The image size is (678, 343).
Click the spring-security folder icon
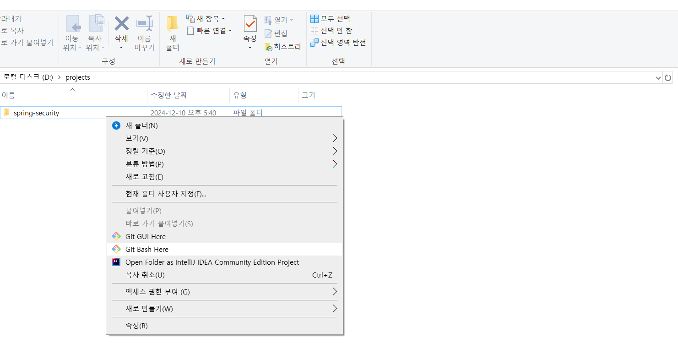coord(6,112)
